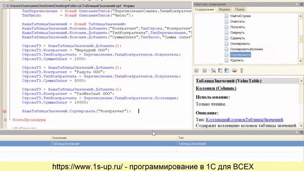Select ТаблицаЗначений cell in Значение column
The image size is (304, 171).
point(114,143)
